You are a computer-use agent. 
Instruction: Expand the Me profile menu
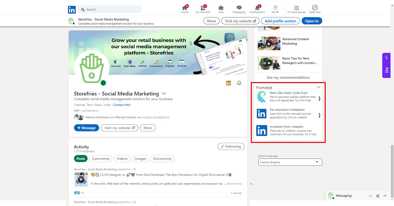click(x=275, y=9)
